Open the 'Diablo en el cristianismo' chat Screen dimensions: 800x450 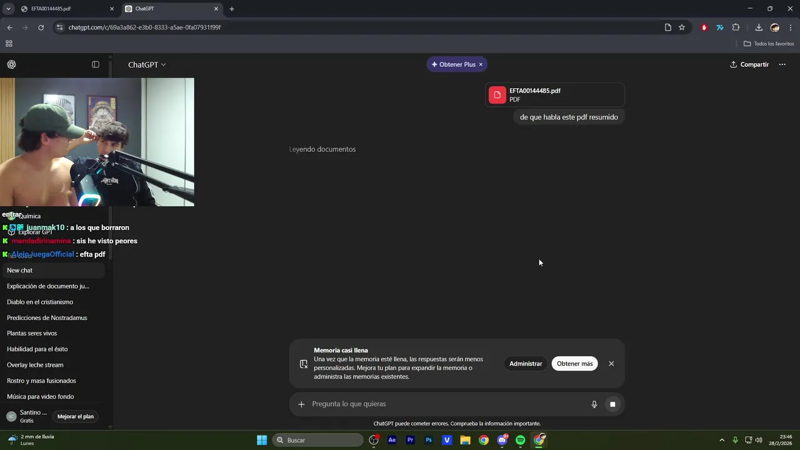52,302
